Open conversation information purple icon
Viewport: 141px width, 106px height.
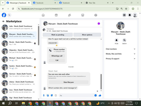click(99, 23)
